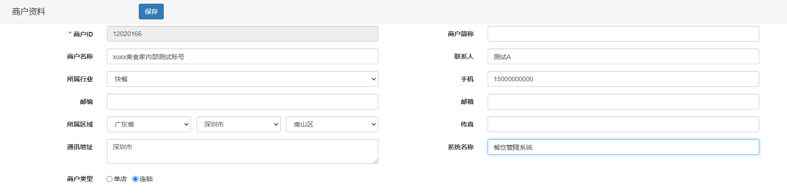
Task: Open the 广东省 province dropdown
Action: click(149, 124)
